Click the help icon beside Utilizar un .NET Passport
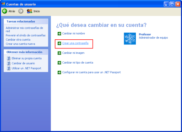The width and height of the screenshot is (182, 132). pos(9,68)
